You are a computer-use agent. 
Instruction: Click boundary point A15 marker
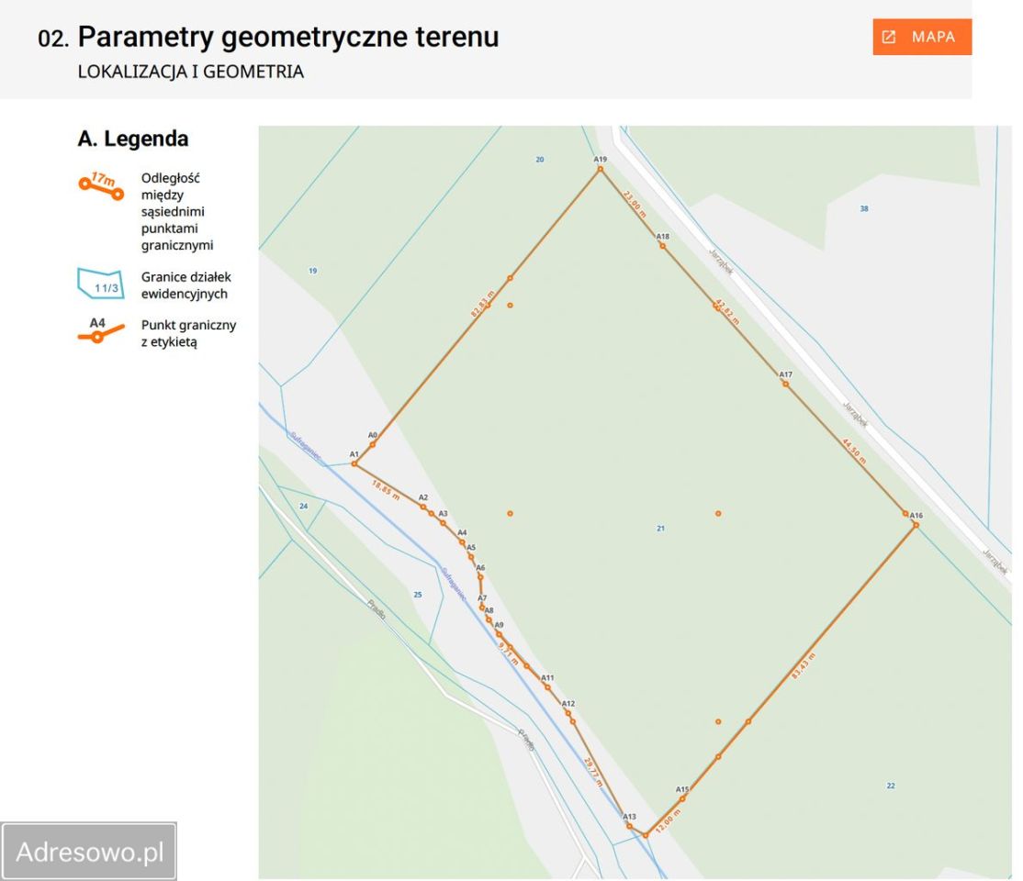[x=682, y=798]
